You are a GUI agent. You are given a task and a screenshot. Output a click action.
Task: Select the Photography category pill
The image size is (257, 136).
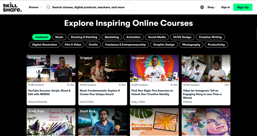[x=191, y=45]
